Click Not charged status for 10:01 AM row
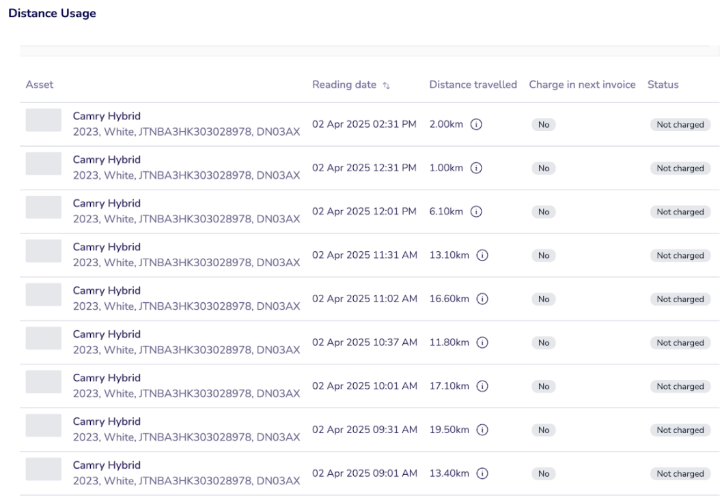Viewport: 722px width, 498px height. point(680,387)
